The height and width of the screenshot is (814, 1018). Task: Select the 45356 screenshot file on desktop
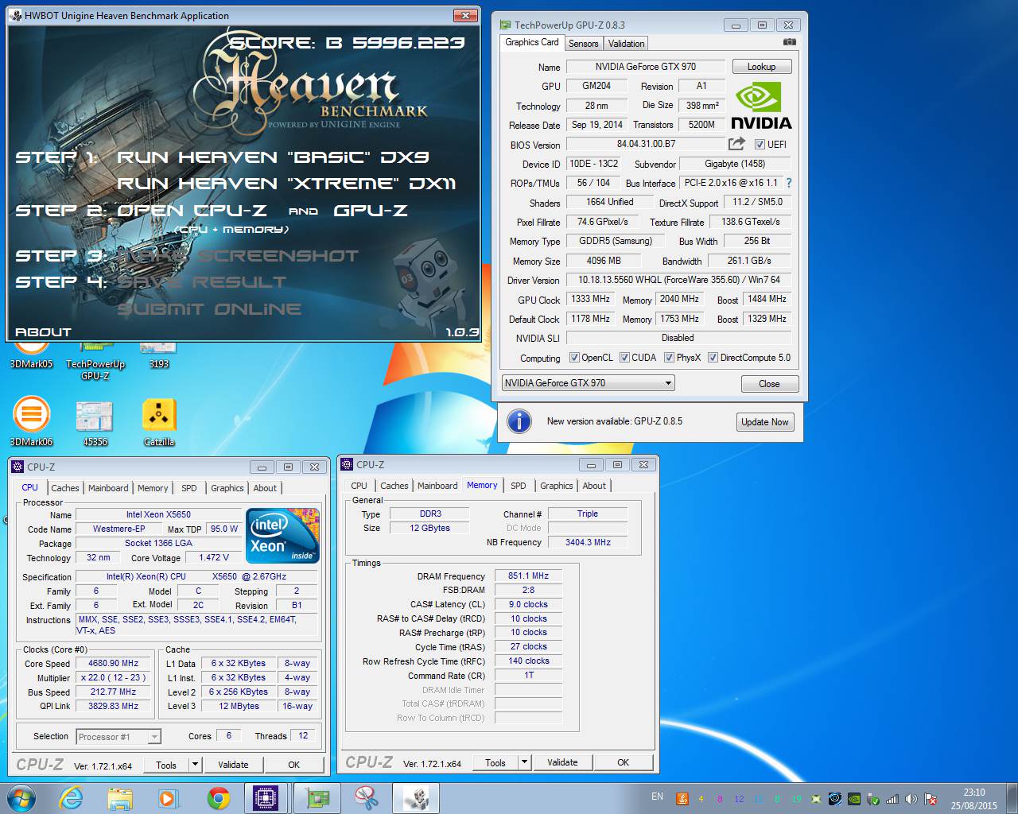pos(95,421)
